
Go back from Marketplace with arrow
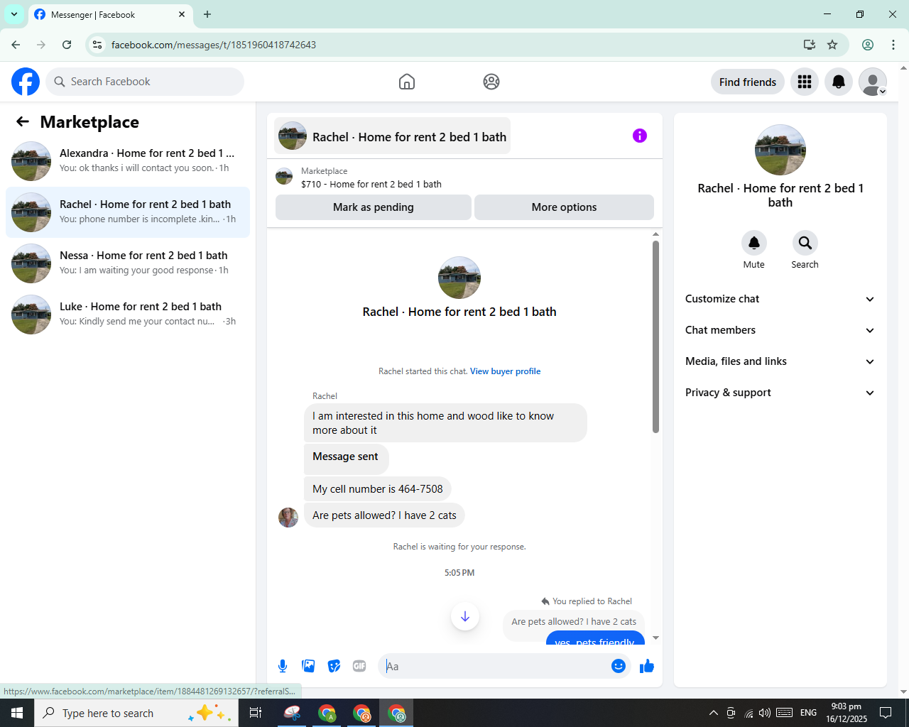(x=23, y=121)
